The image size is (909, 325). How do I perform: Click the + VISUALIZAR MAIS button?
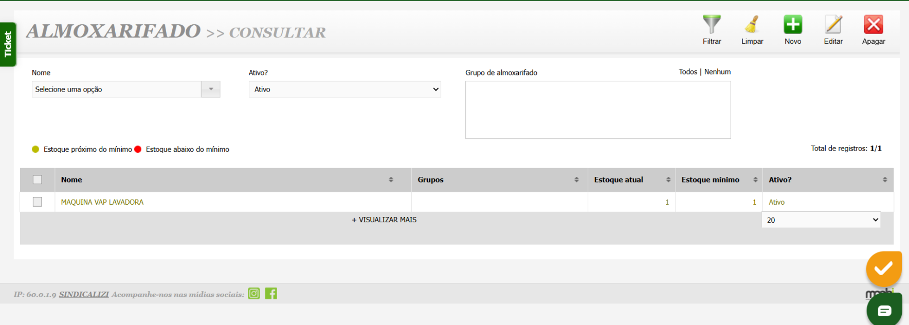384,220
